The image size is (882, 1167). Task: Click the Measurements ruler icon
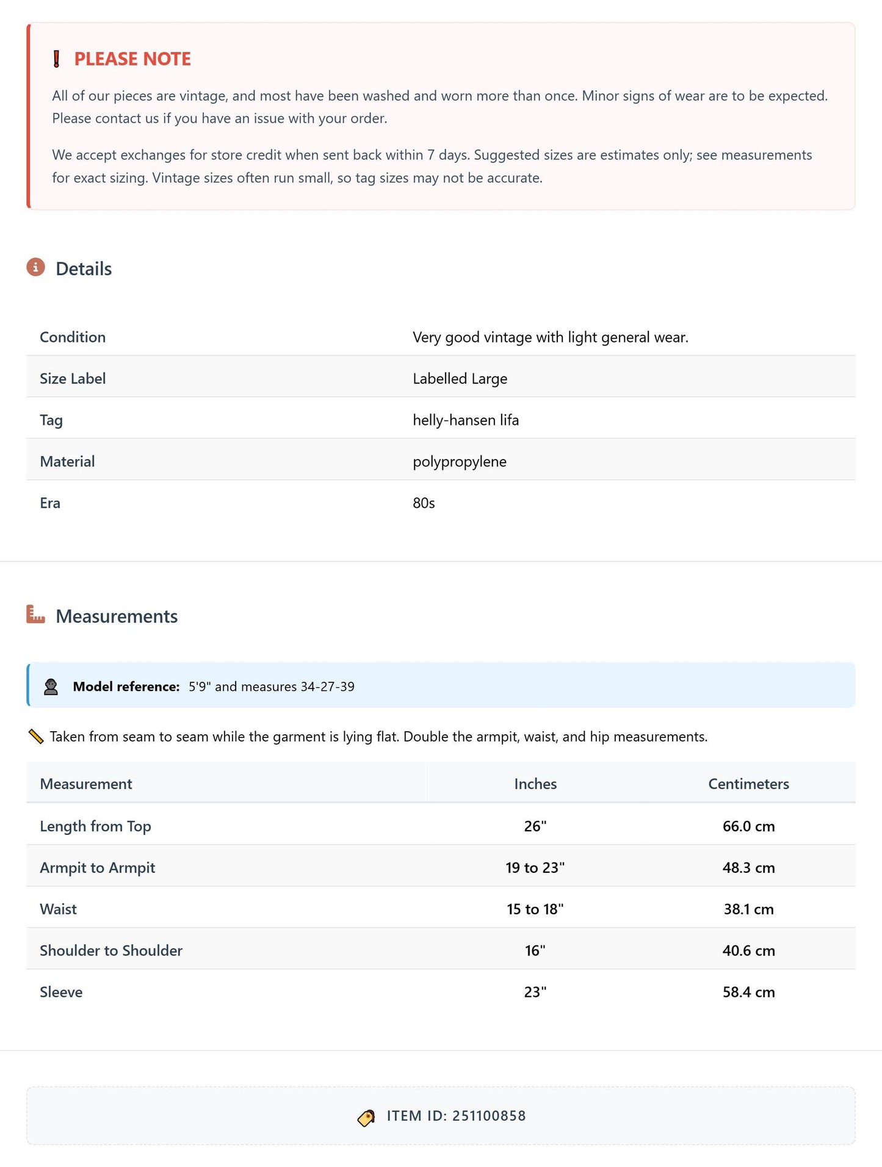(35, 615)
